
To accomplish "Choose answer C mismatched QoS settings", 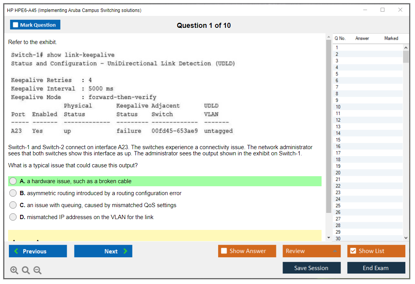I will 13,205.
